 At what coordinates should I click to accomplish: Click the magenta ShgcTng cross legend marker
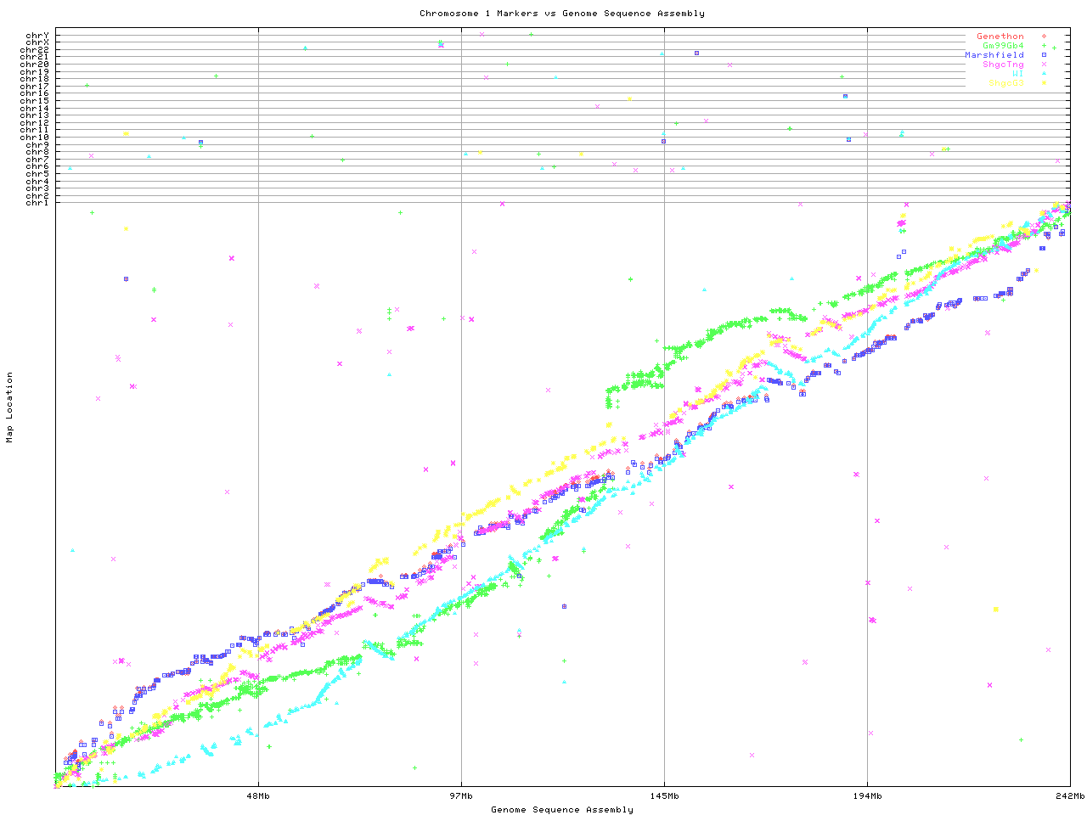[x=1044, y=65]
